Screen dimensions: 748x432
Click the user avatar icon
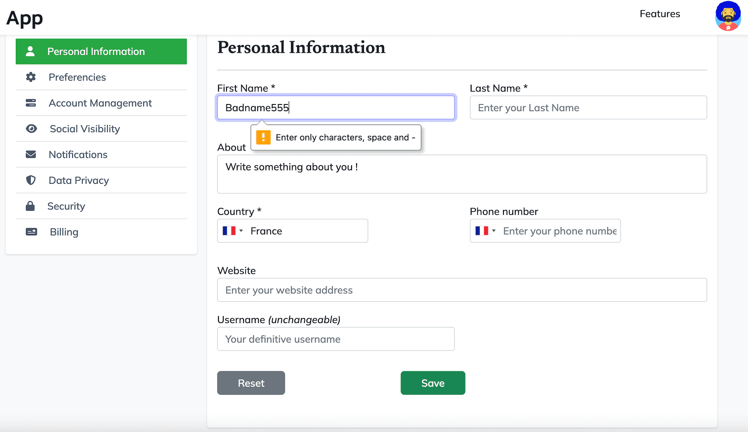(x=728, y=16)
